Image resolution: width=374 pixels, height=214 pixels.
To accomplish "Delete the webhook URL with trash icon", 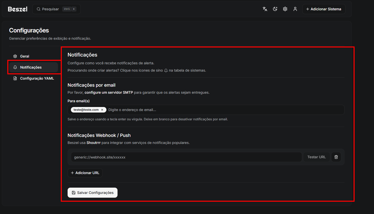I will (x=336, y=157).
